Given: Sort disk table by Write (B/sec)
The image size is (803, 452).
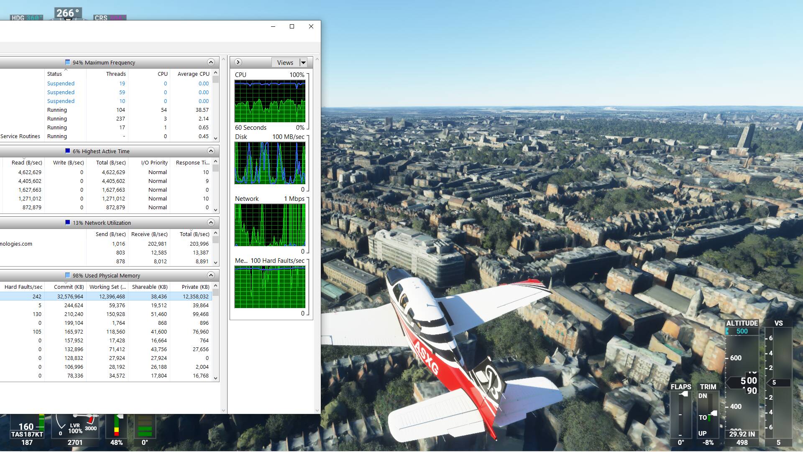Looking at the screenshot, I should pos(65,162).
